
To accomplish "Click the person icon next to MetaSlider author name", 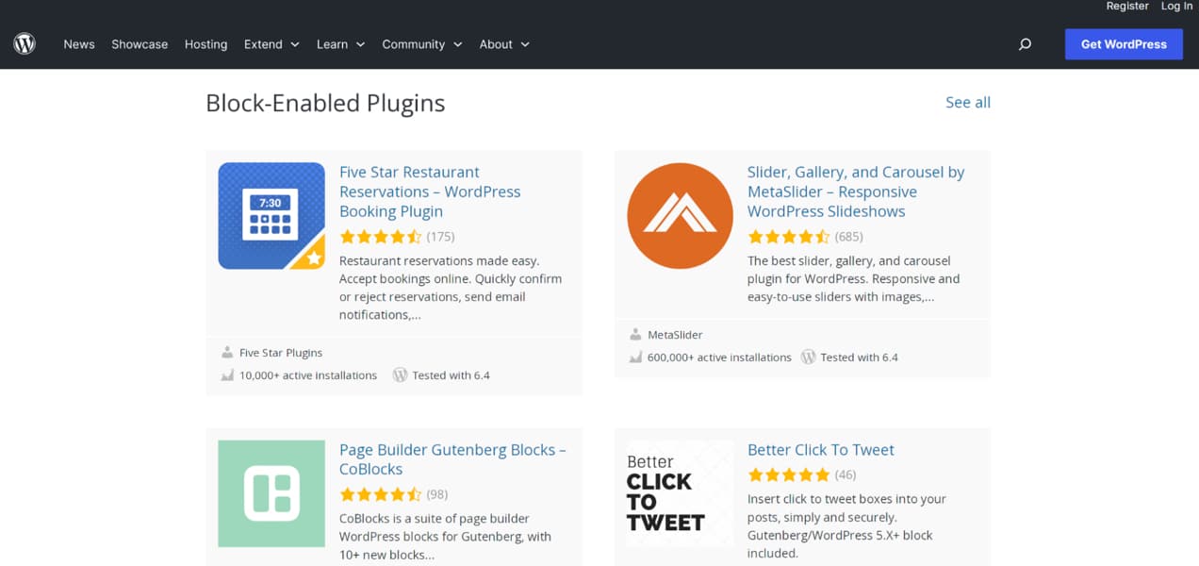I will (634, 334).
